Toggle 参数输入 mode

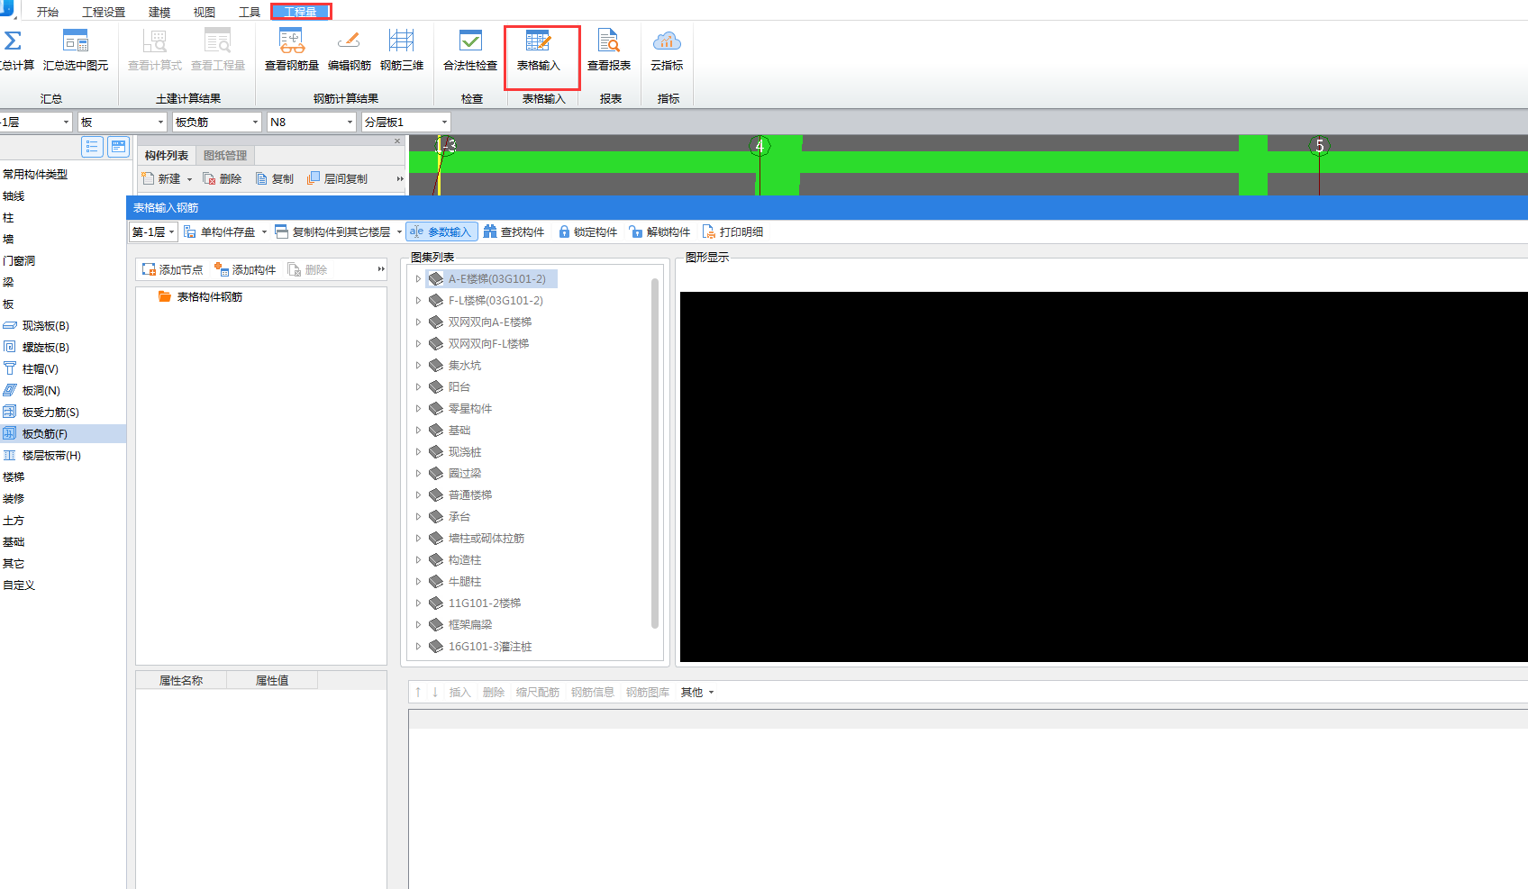tap(441, 231)
